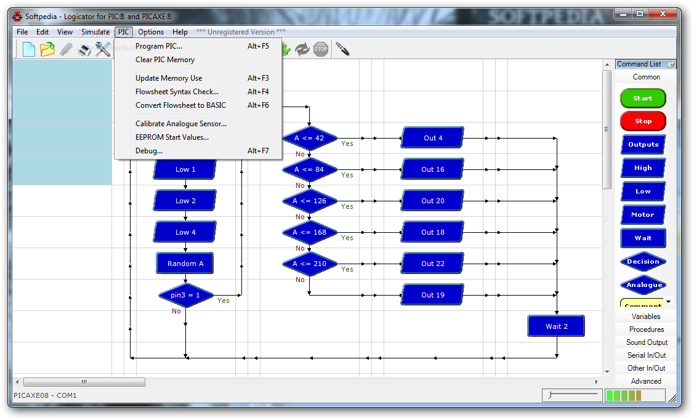Screen dimensions: 694x420
Task: Open the Sound Output command group
Action: (646, 342)
